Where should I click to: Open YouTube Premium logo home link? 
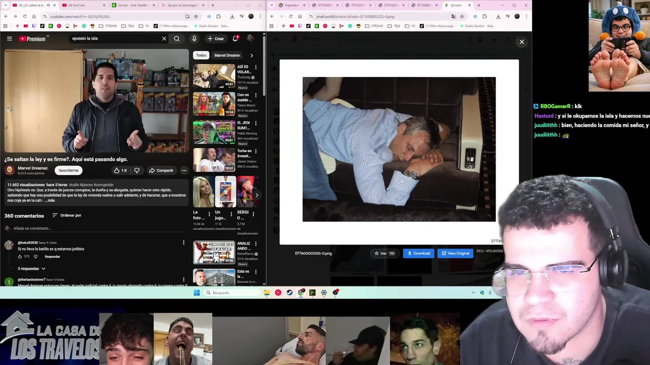[32, 39]
